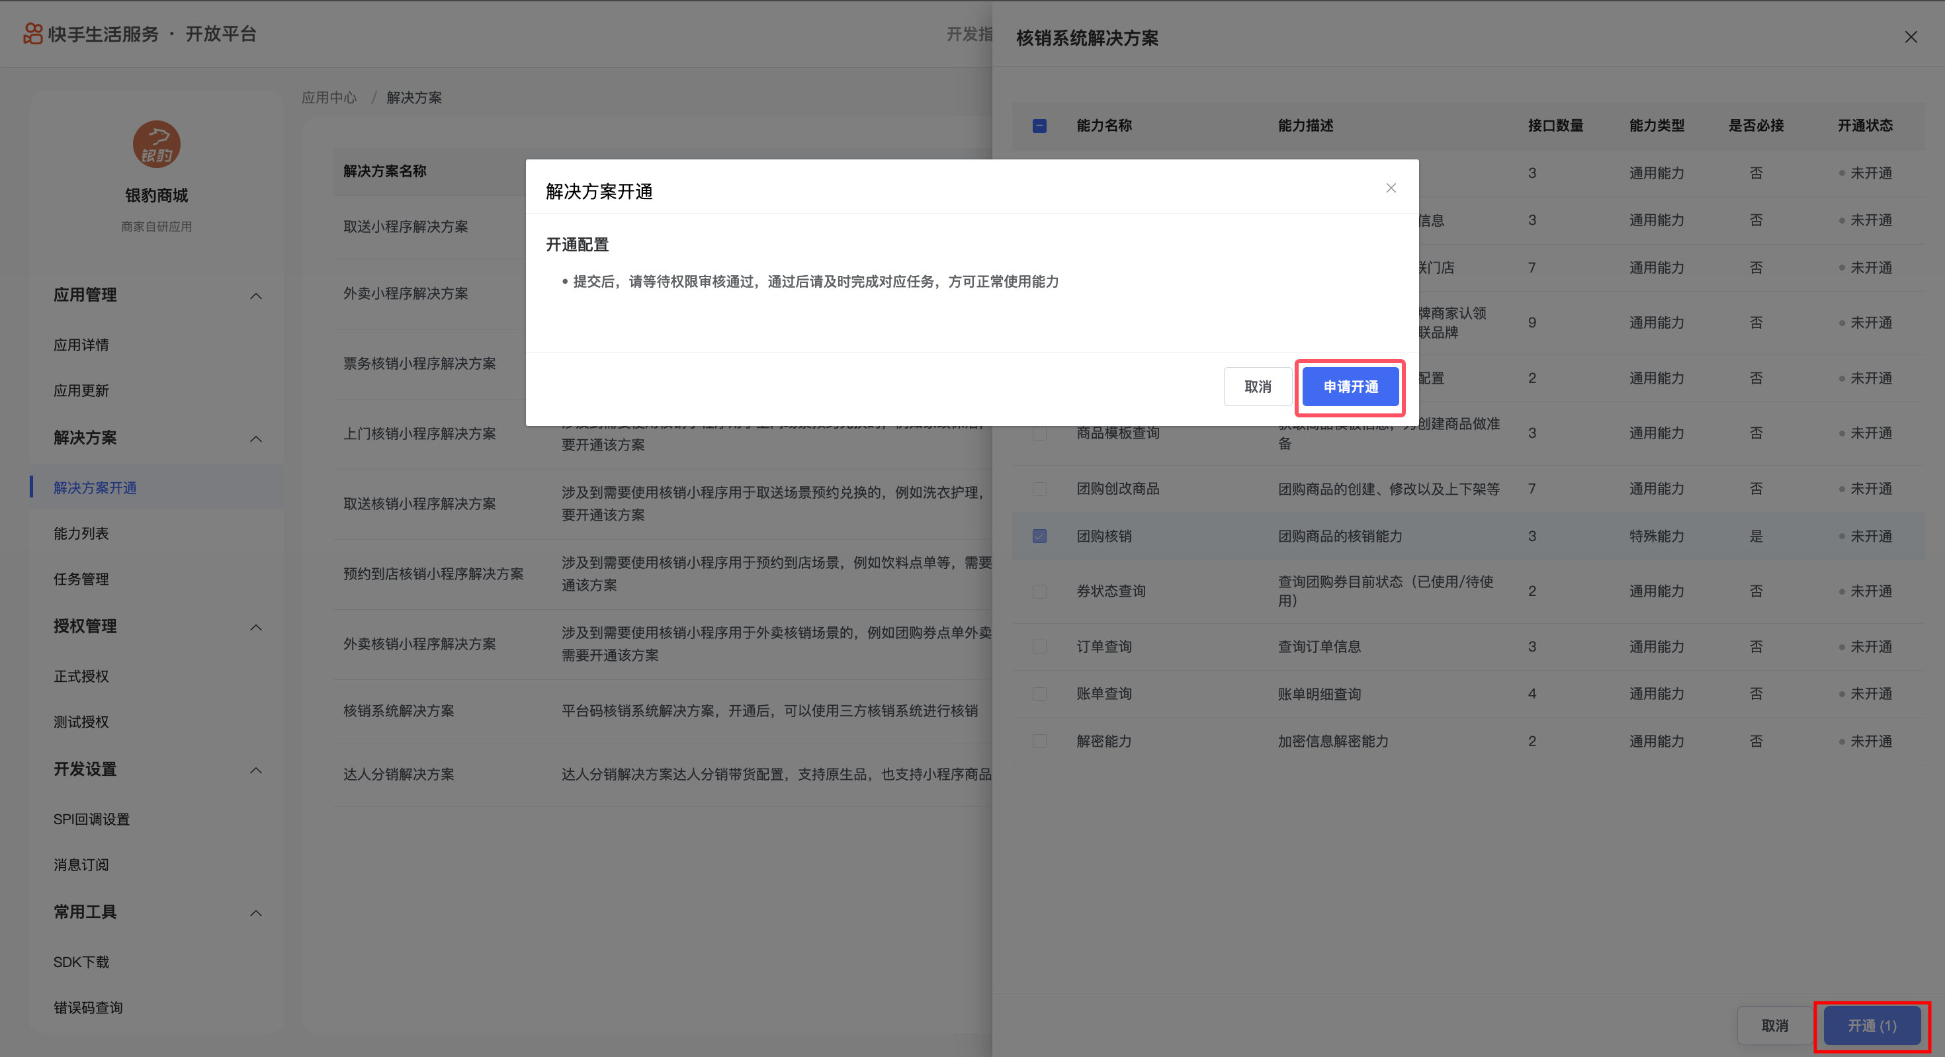This screenshot has width=1945, height=1057.
Task: Click the 开通 (1) button
Action: pyautogui.click(x=1871, y=1025)
